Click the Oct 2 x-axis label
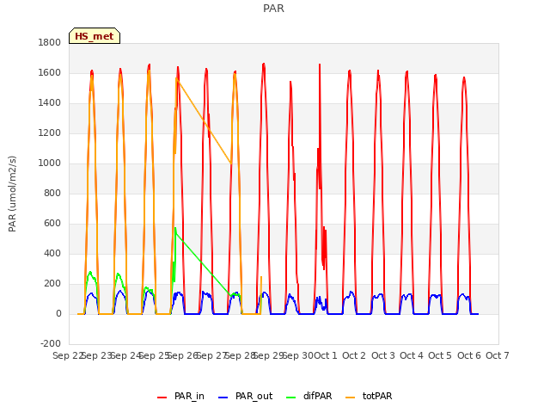 [x=354, y=355]
